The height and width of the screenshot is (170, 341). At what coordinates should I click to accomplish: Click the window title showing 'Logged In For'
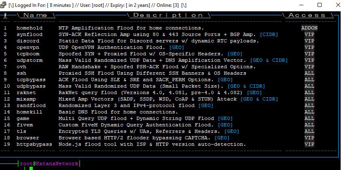click(97, 5)
